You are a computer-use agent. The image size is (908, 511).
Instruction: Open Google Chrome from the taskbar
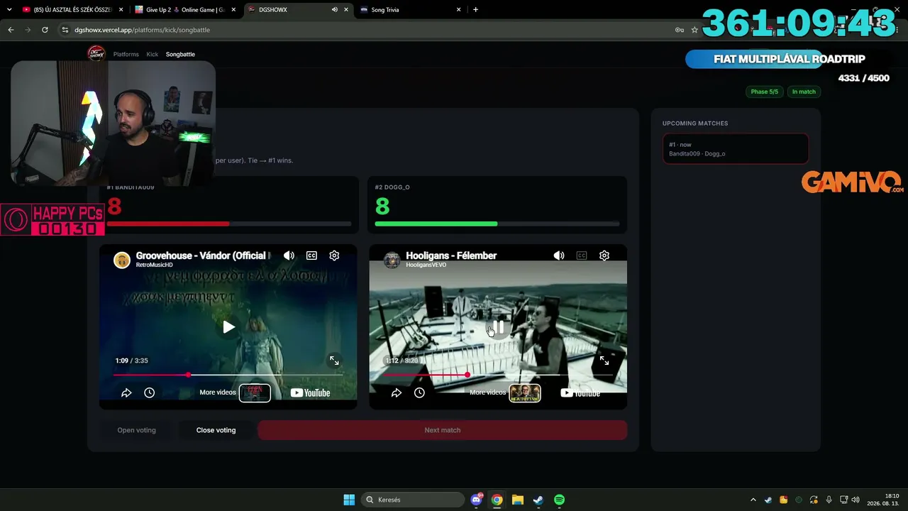tap(497, 500)
